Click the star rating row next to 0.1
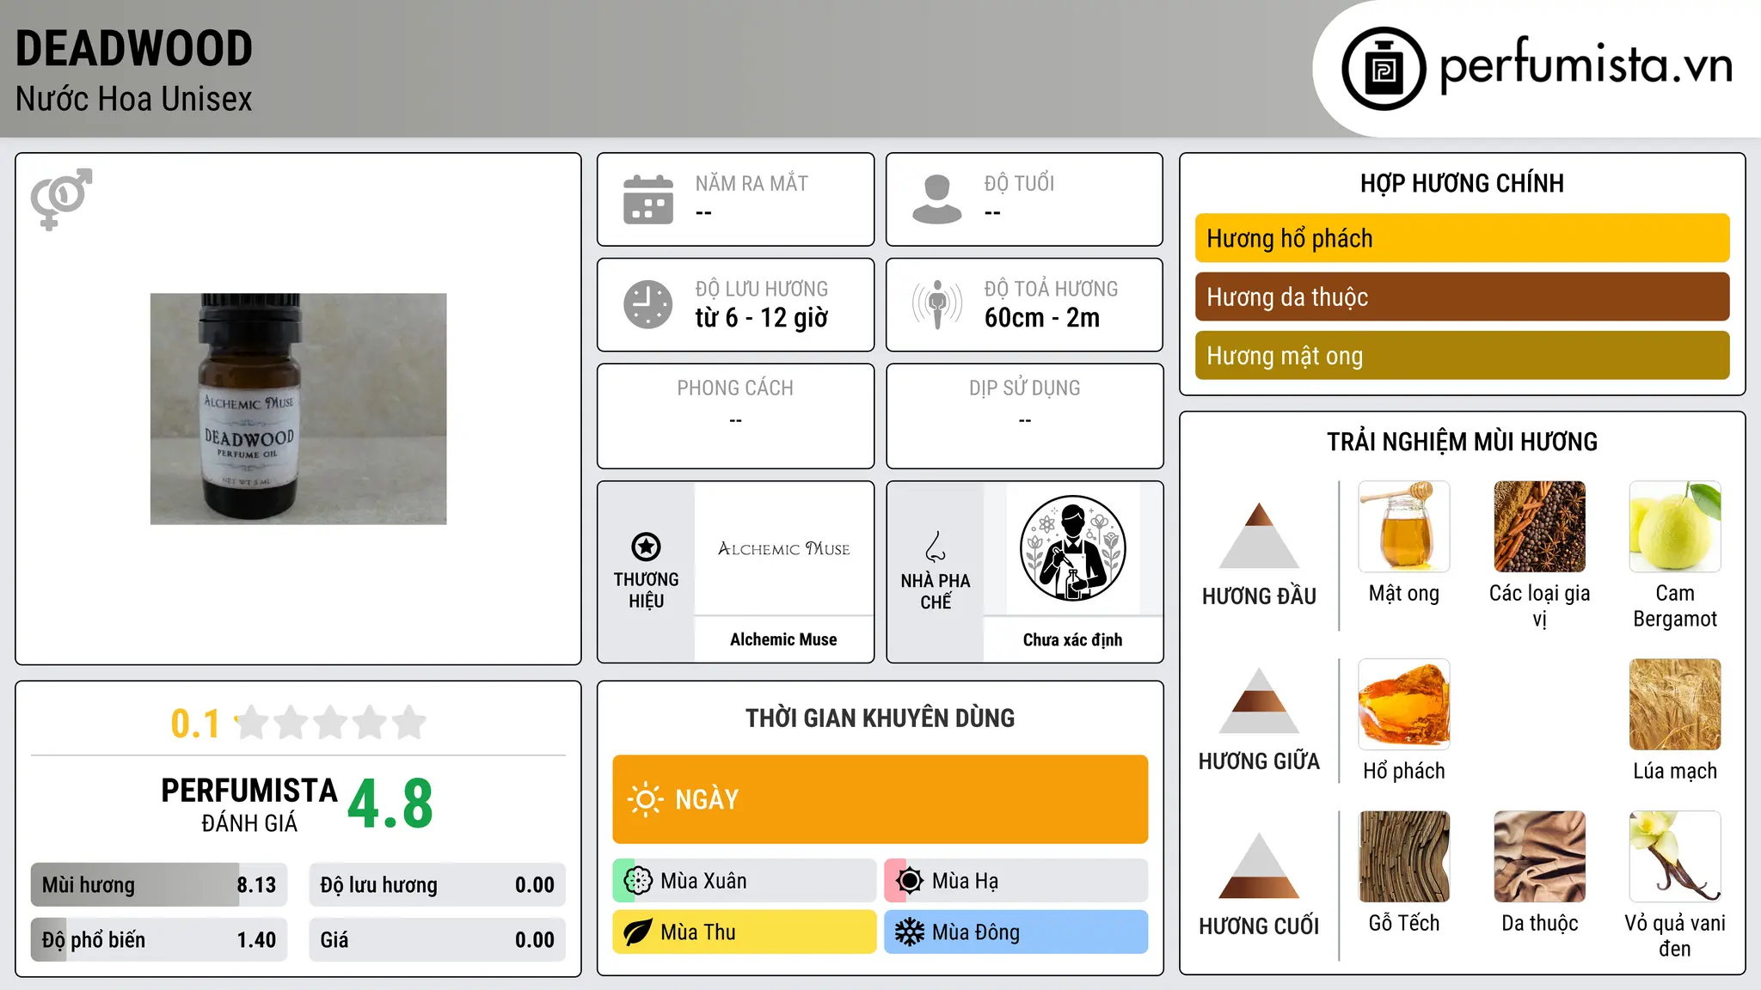Viewport: 1761px width, 990px height. point(331,723)
